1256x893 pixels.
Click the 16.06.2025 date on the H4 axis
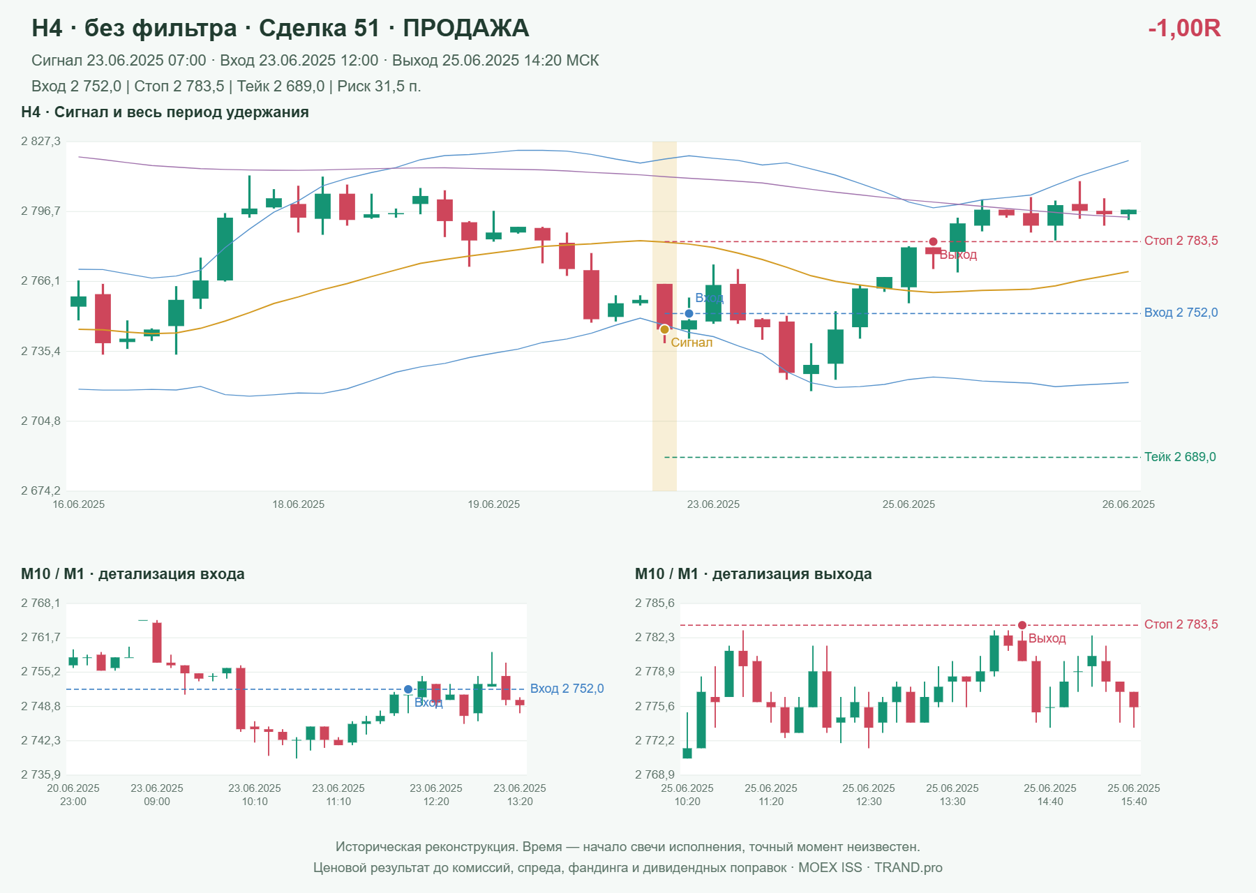pos(79,504)
